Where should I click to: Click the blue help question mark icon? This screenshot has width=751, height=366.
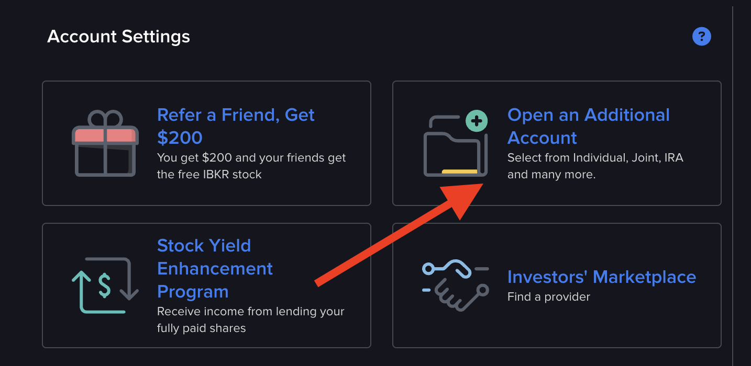(702, 36)
